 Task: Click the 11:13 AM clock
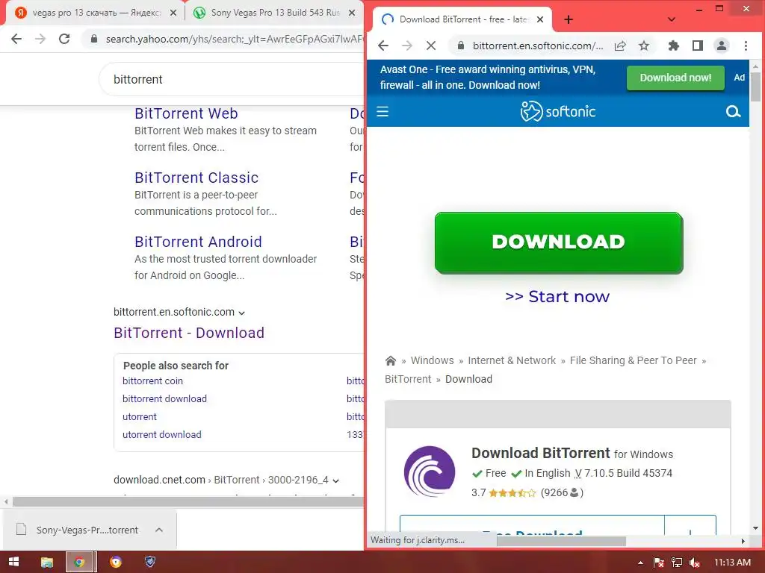(x=732, y=563)
